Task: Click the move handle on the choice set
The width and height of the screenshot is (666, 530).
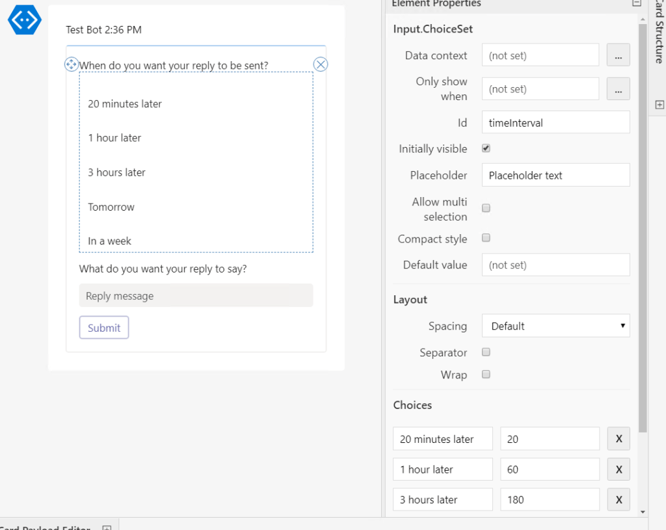Action: (72, 64)
